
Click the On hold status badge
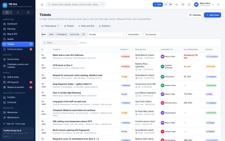(x=210, y=67)
